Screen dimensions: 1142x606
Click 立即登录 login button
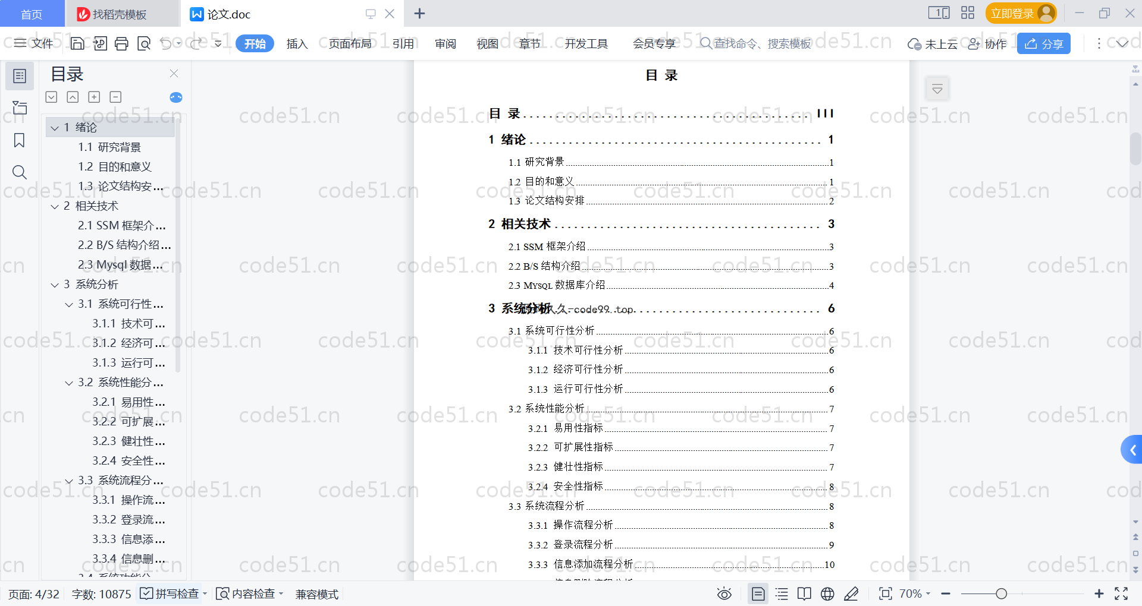click(1021, 13)
